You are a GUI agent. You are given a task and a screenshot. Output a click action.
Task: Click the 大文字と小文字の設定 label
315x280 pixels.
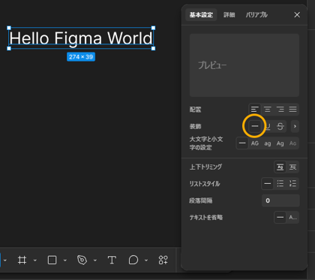click(206, 143)
